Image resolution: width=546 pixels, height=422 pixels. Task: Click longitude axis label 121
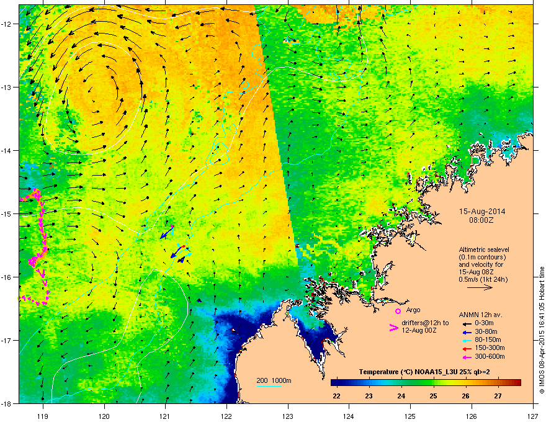click(165, 416)
